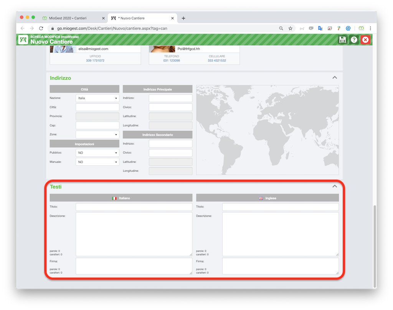
Task: Open the blue @ extension icon
Action: (348, 28)
